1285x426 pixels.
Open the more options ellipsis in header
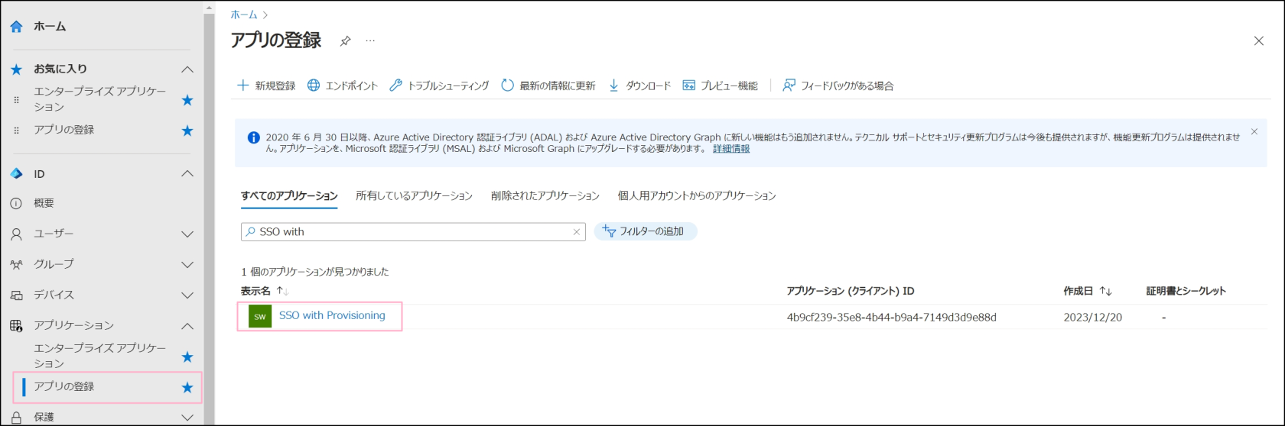pyautogui.click(x=370, y=41)
